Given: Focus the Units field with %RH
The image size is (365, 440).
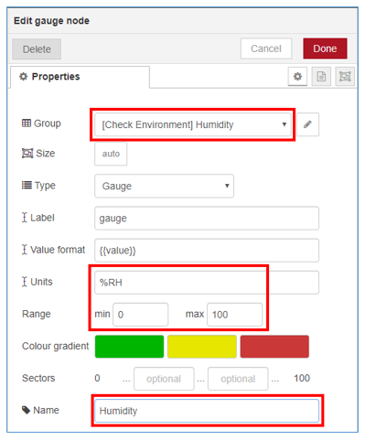Looking at the screenshot, I should tap(207, 283).
